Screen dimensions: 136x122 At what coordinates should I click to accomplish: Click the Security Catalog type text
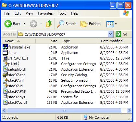(74, 75)
